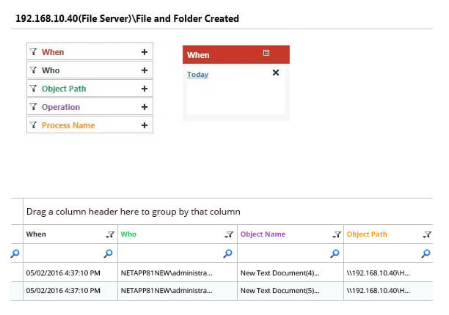Screen dimensions: 449x315
Task: Remove the Today filter with X
Action: (276, 73)
